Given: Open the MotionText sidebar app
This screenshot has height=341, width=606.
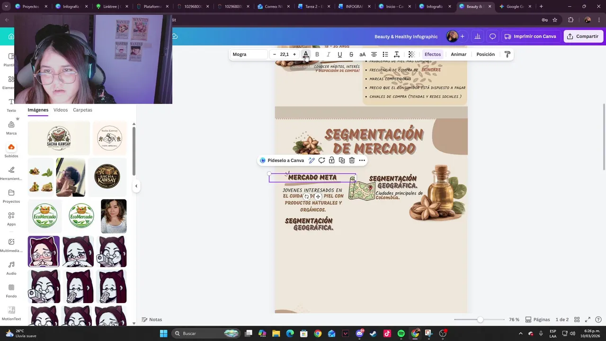Looking at the screenshot, I should click(11, 314).
